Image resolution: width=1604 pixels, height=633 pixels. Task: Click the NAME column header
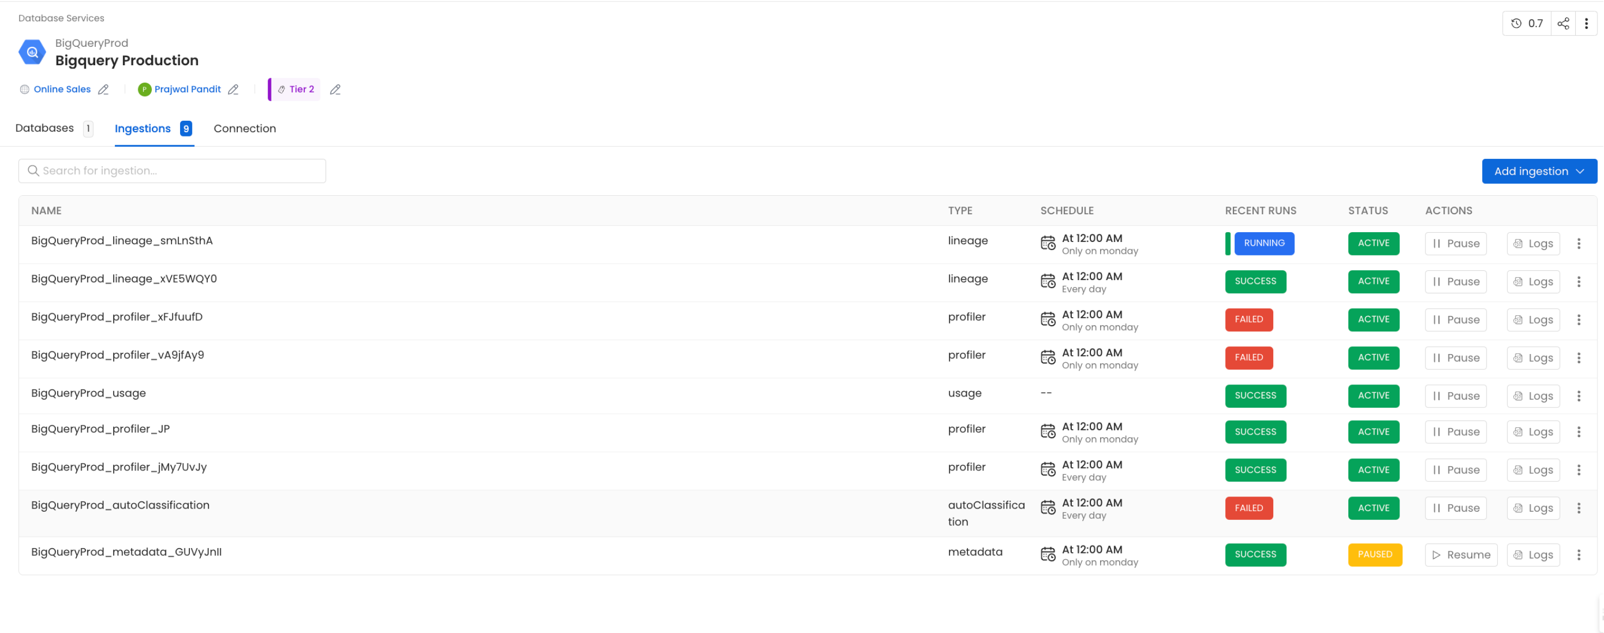pyautogui.click(x=46, y=210)
